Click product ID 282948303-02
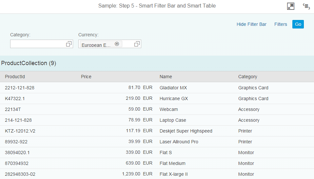The image size is (314, 179). coord(20,174)
